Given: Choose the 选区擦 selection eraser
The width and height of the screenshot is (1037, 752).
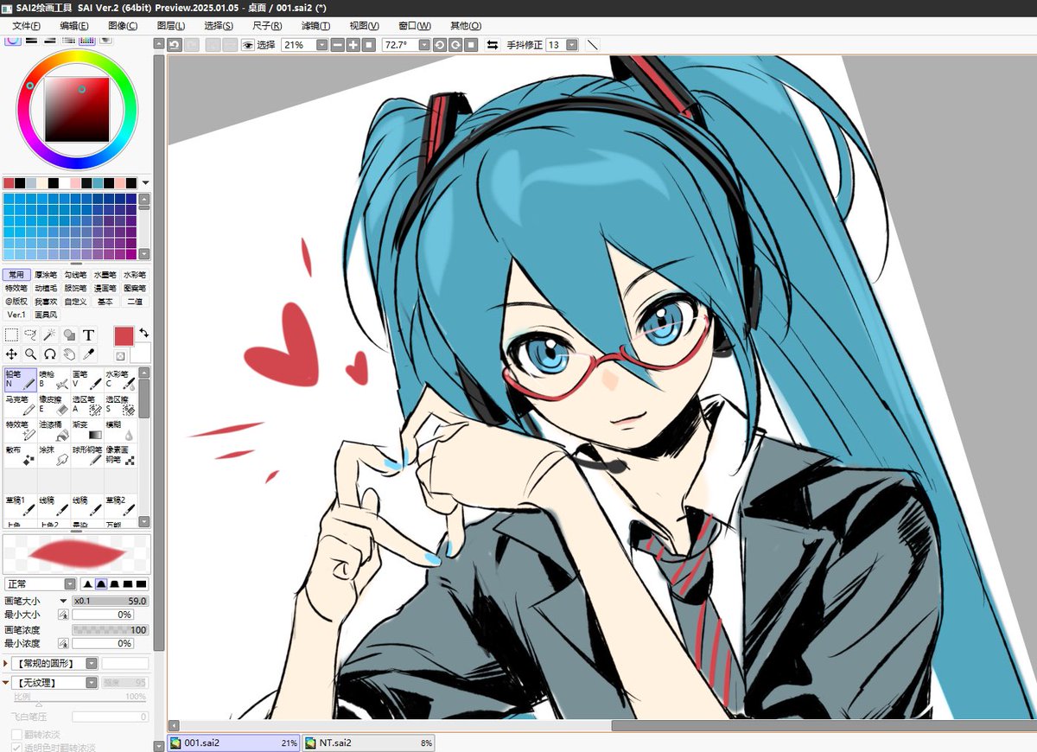Looking at the screenshot, I should 120,405.
